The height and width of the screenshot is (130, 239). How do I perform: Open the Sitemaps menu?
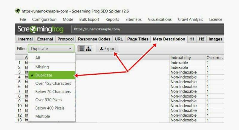(133, 19)
